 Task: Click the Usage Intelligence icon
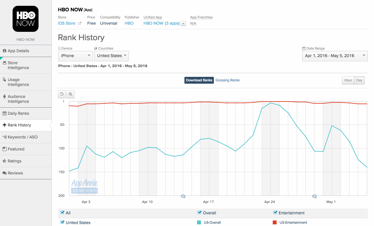[4, 79]
